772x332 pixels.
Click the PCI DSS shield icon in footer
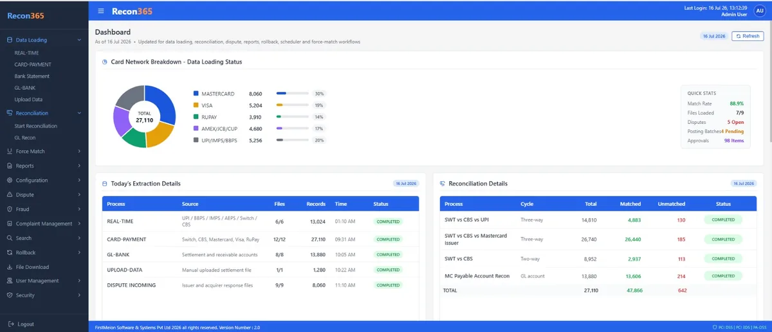716,327
